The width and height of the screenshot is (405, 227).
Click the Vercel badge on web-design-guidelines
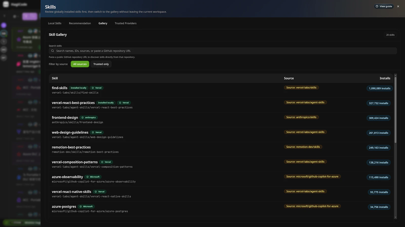pyautogui.click(x=96, y=132)
